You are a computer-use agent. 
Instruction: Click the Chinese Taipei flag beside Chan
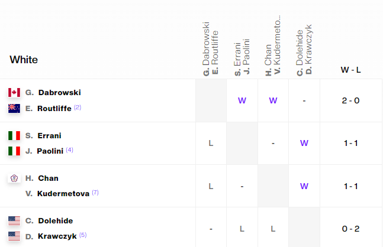(14, 178)
